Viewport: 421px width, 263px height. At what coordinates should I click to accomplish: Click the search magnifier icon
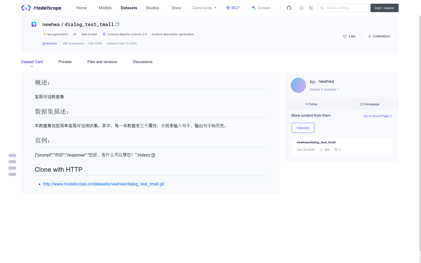[322, 8]
